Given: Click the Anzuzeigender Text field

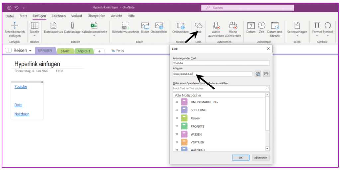Looking at the screenshot, I should click(x=221, y=63).
